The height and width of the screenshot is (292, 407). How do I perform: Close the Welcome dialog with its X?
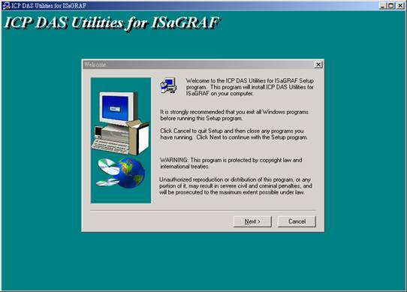click(x=318, y=65)
